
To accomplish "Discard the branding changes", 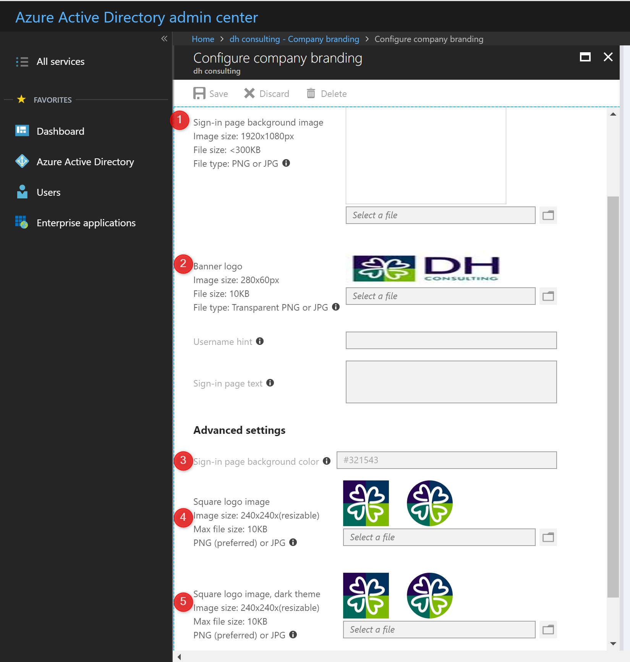I will click(267, 93).
